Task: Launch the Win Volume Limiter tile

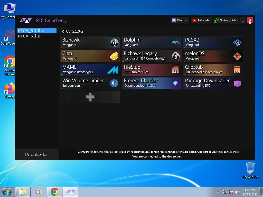Action: point(90,83)
